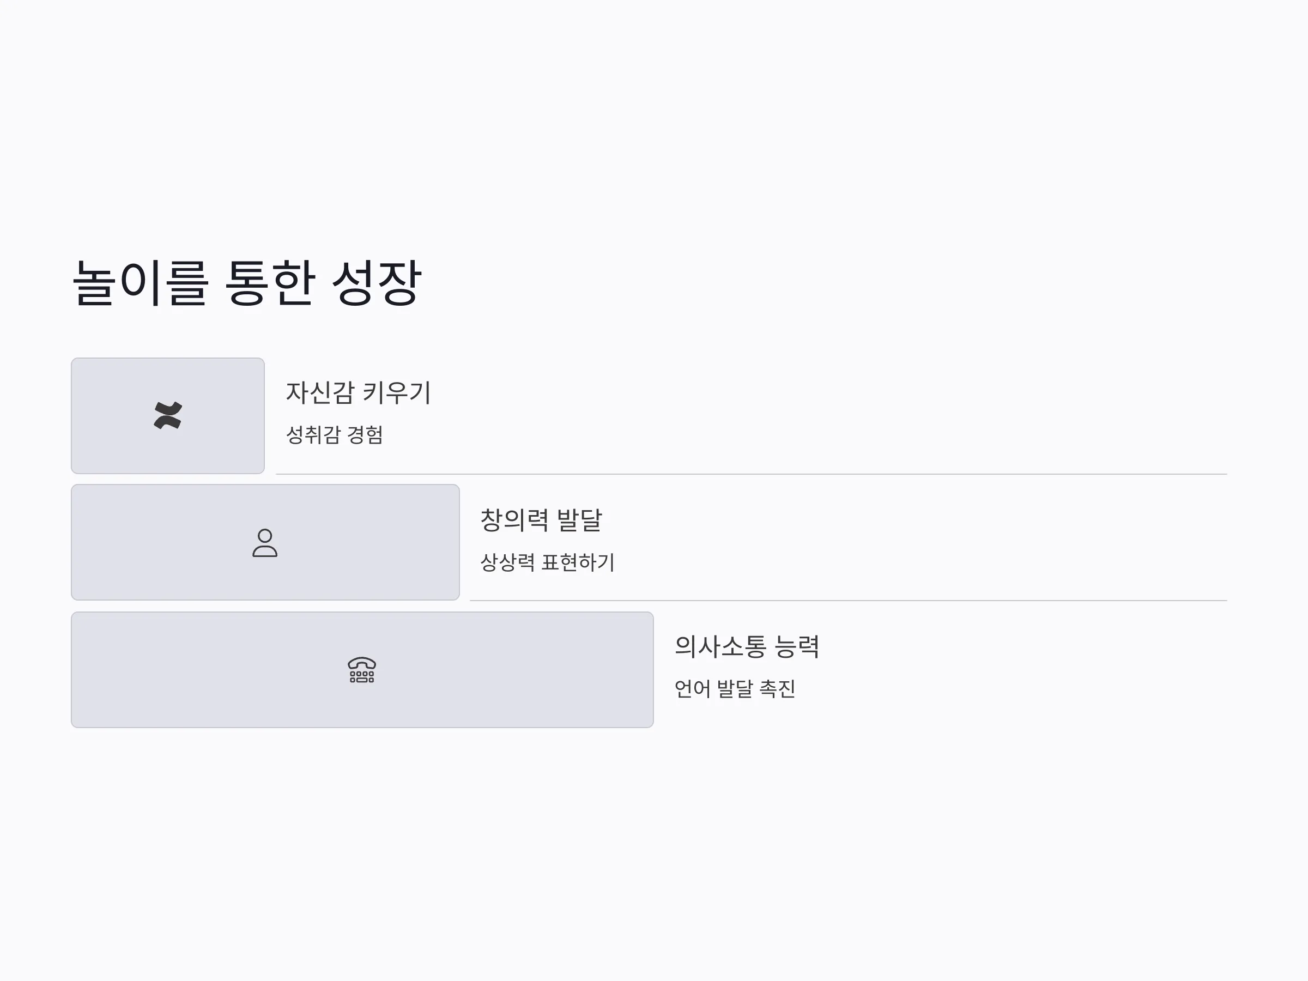Click the 창의력 발달 heading
This screenshot has width=1308, height=981.
541,520
